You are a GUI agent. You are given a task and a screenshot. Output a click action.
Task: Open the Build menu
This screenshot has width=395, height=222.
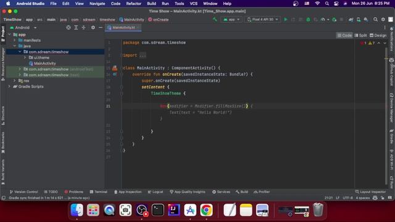pos(151,4)
